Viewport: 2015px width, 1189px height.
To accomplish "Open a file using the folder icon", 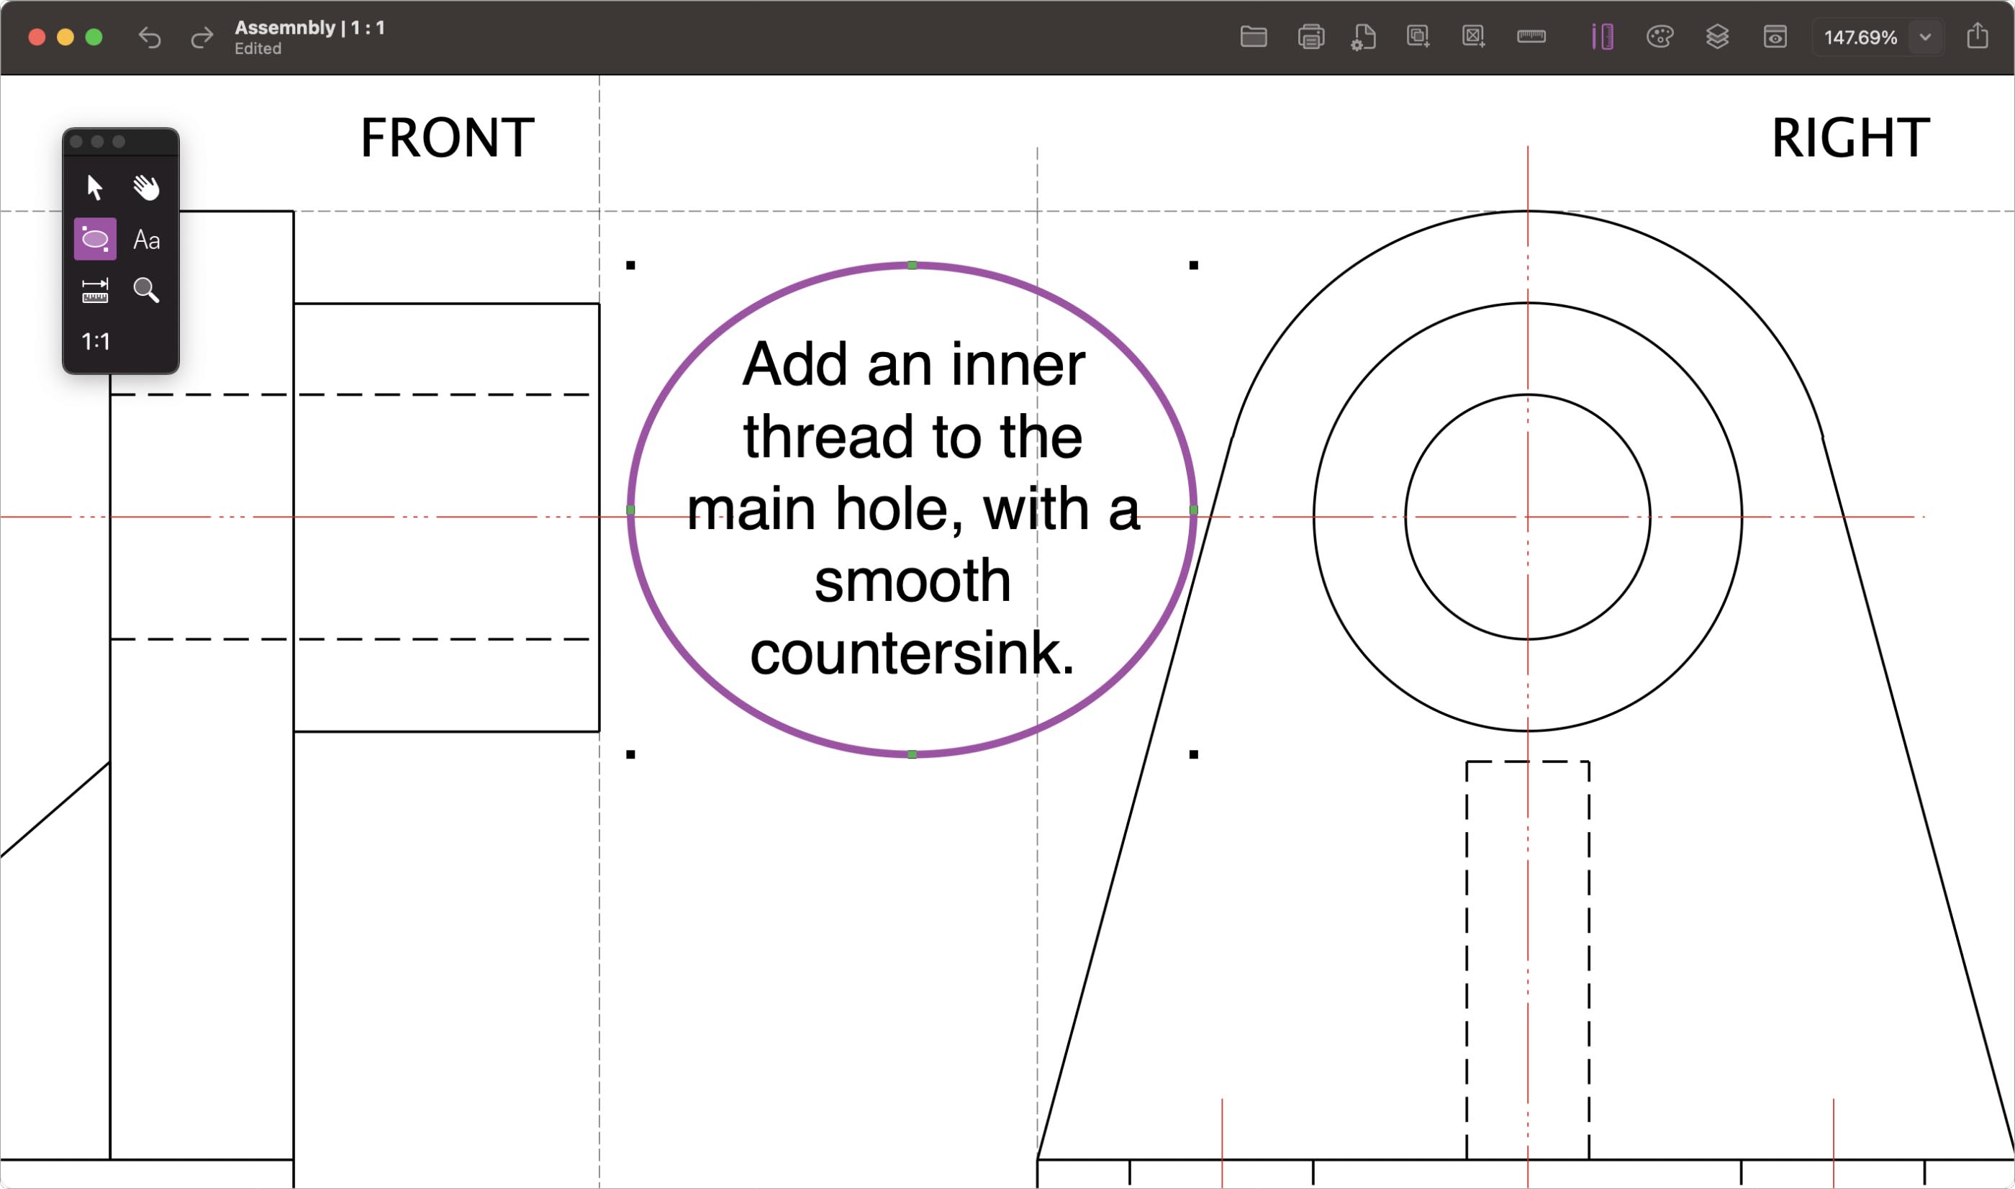I will (x=1254, y=37).
